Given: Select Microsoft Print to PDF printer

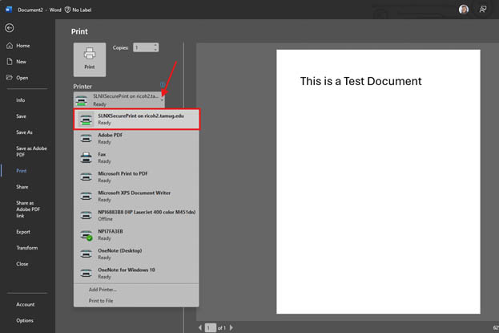Looking at the screenshot, I should point(136,177).
